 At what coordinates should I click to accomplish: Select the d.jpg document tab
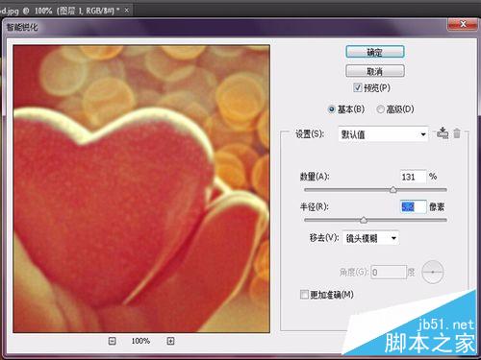pyautogui.click(x=61, y=11)
